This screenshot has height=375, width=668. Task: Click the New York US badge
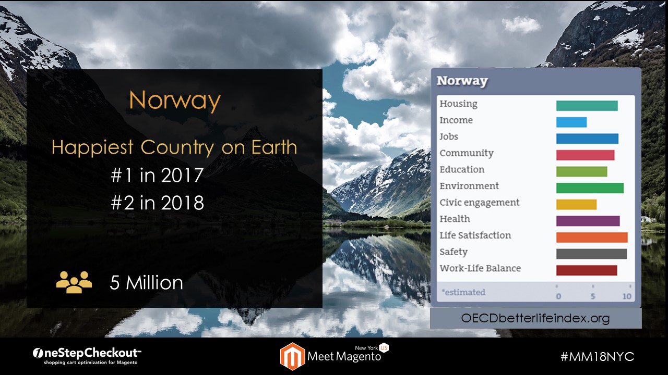[372, 347]
